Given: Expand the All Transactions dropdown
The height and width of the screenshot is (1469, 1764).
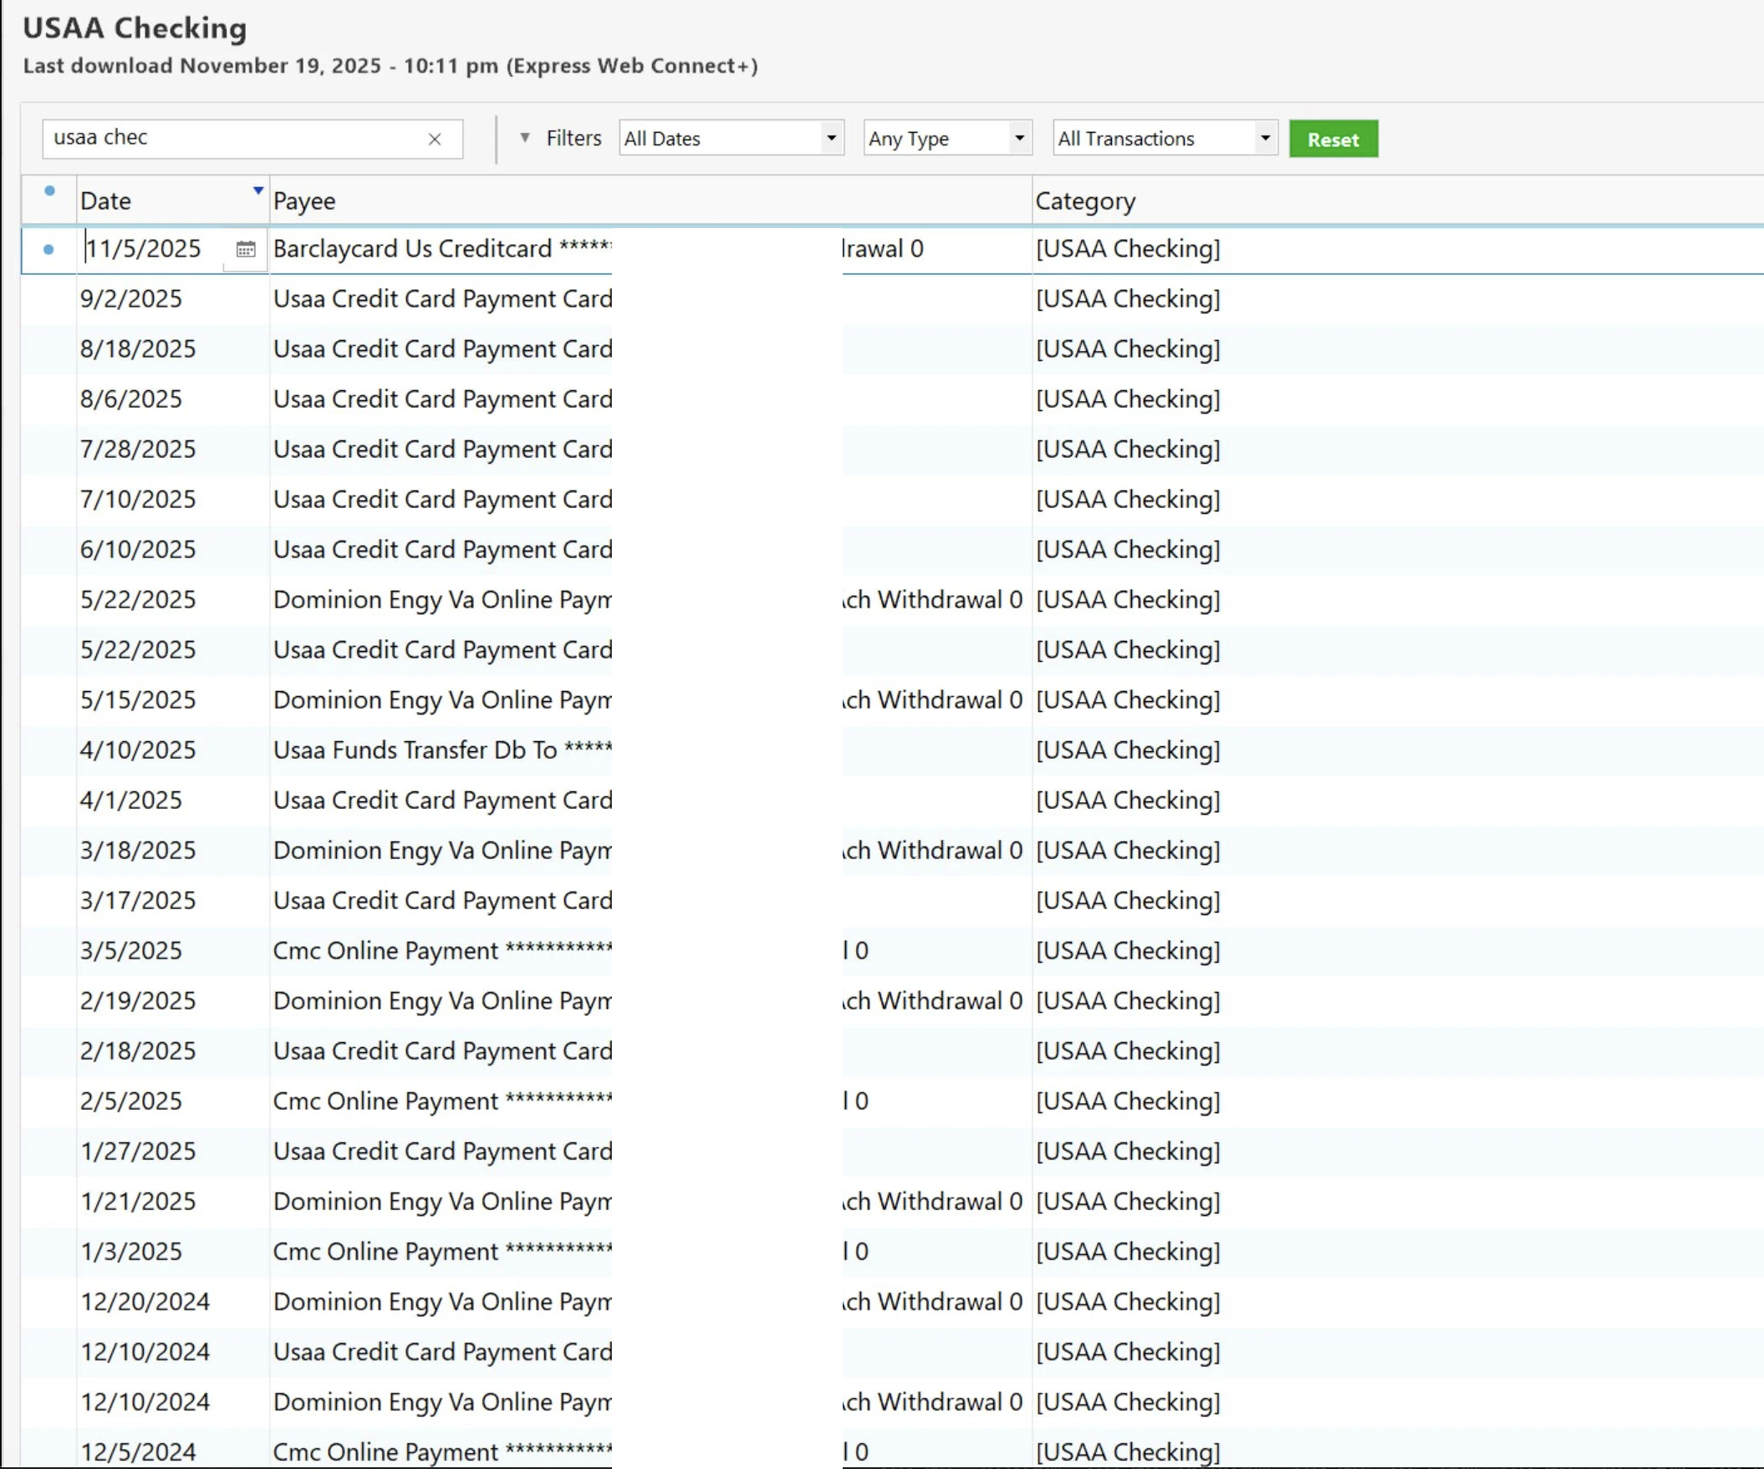Looking at the screenshot, I should point(1264,139).
